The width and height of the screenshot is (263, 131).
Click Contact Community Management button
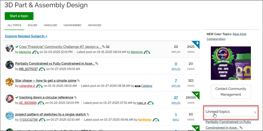[231, 92]
